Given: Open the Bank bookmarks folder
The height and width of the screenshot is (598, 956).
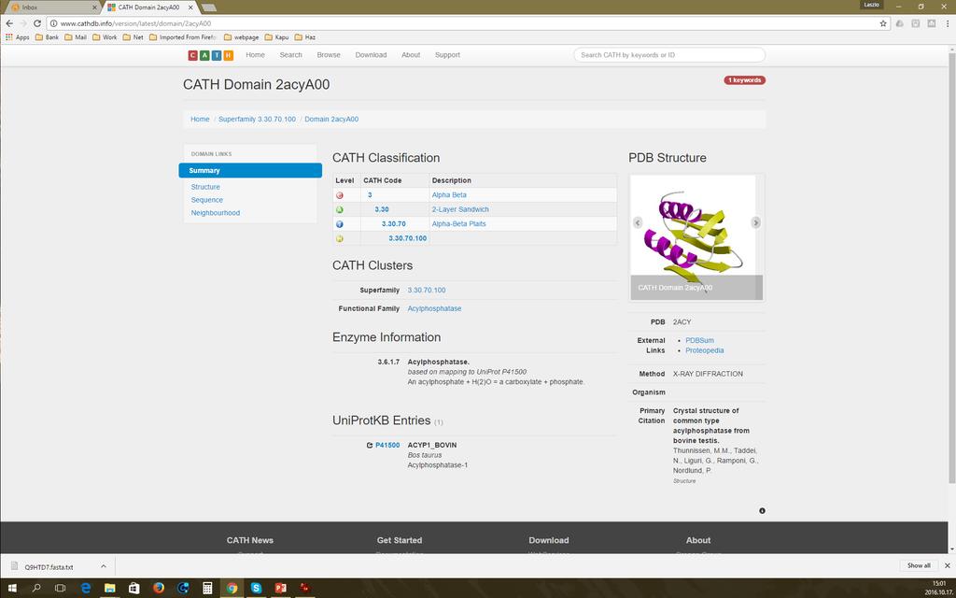Looking at the screenshot, I should (47, 37).
